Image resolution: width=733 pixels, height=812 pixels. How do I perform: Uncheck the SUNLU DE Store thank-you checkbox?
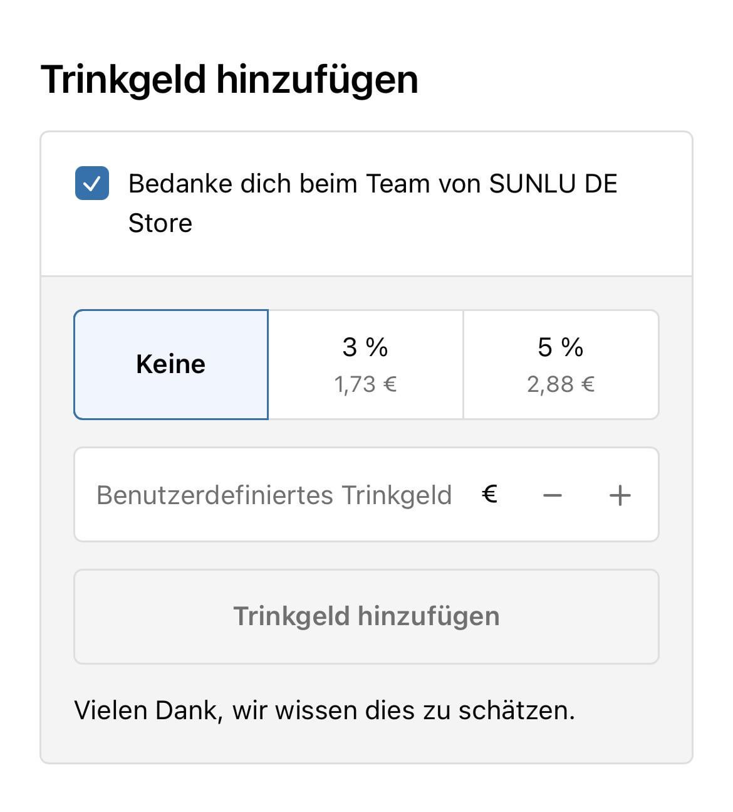[91, 183]
